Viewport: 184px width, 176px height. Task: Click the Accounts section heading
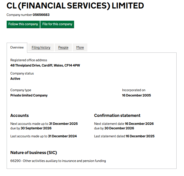click(19, 116)
